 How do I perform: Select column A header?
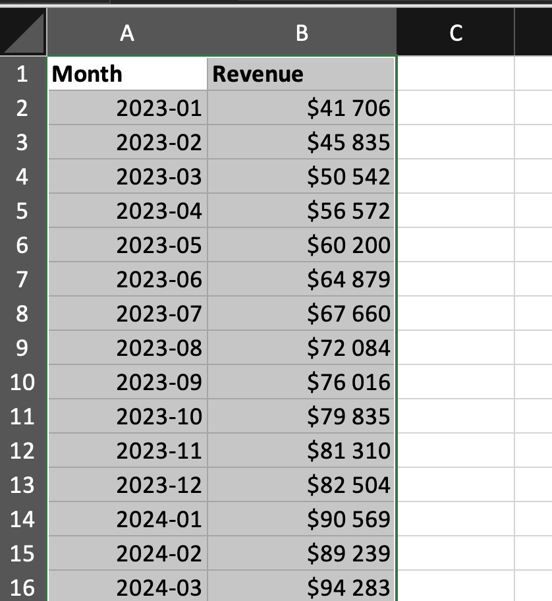click(x=127, y=33)
